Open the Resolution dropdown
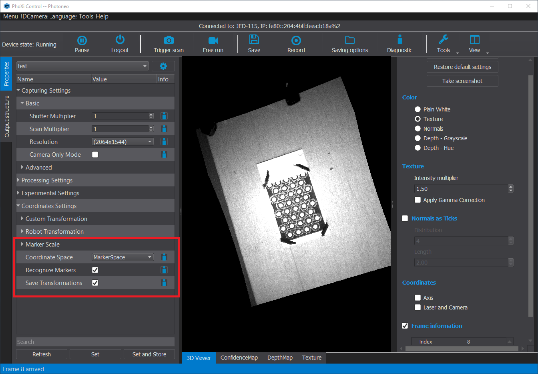The width and height of the screenshot is (538, 374). tap(122, 142)
